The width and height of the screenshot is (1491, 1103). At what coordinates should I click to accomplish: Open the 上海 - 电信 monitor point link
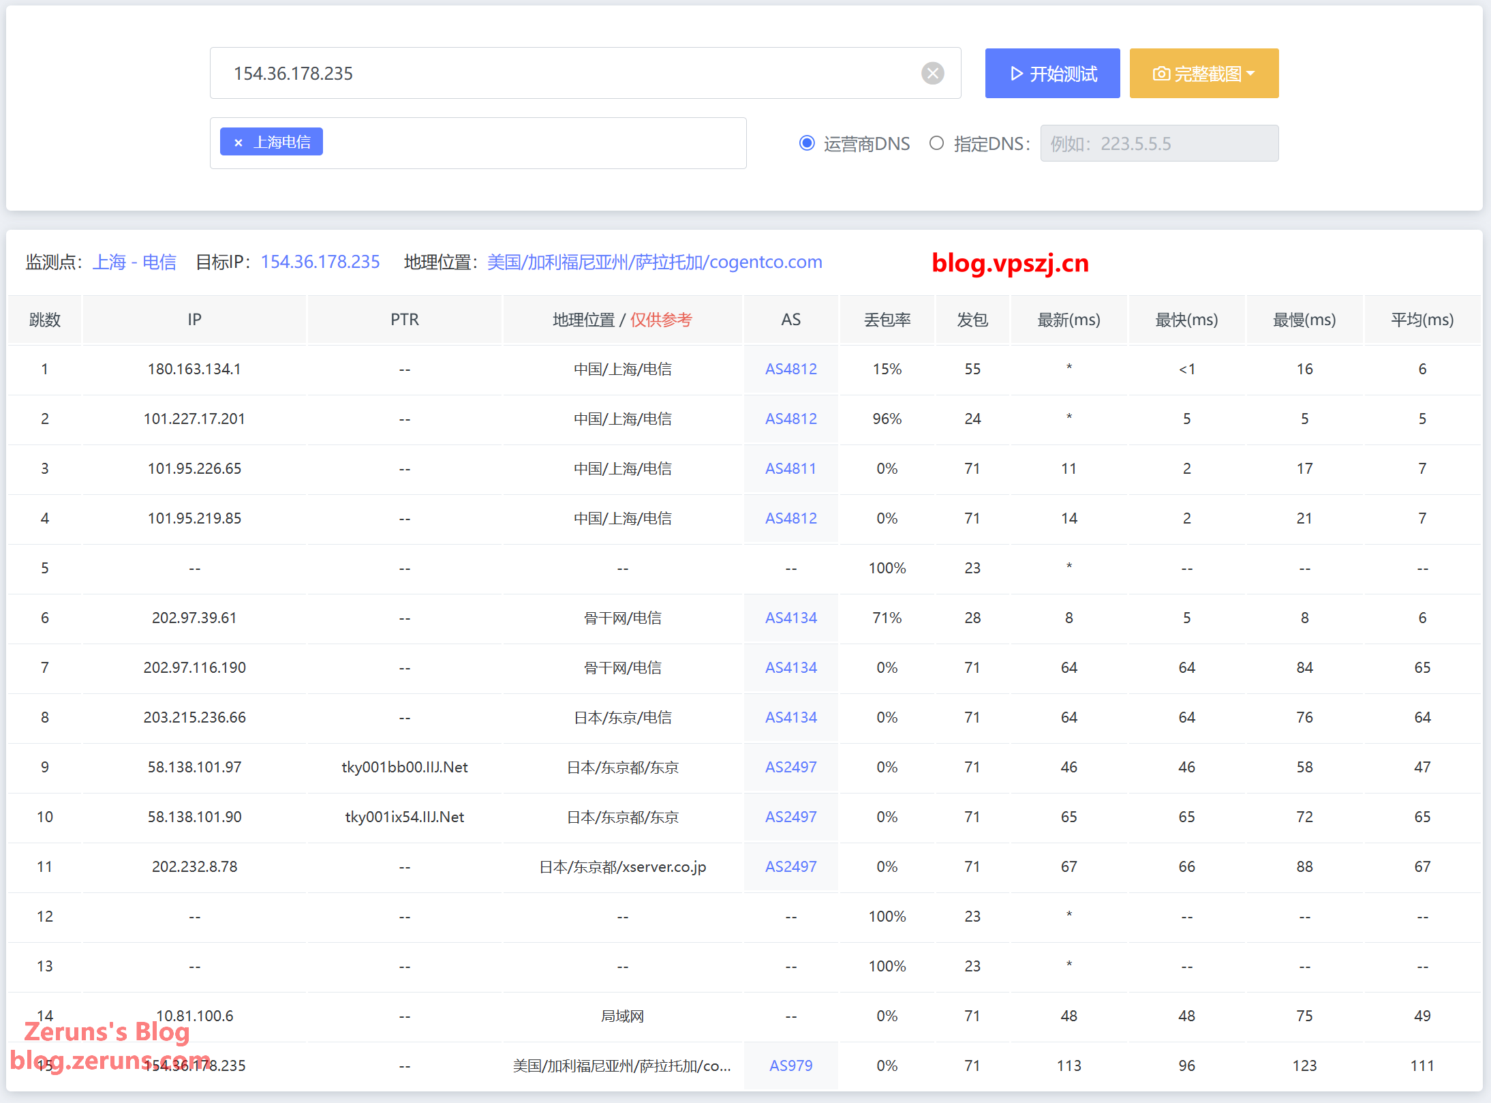pyautogui.click(x=134, y=262)
